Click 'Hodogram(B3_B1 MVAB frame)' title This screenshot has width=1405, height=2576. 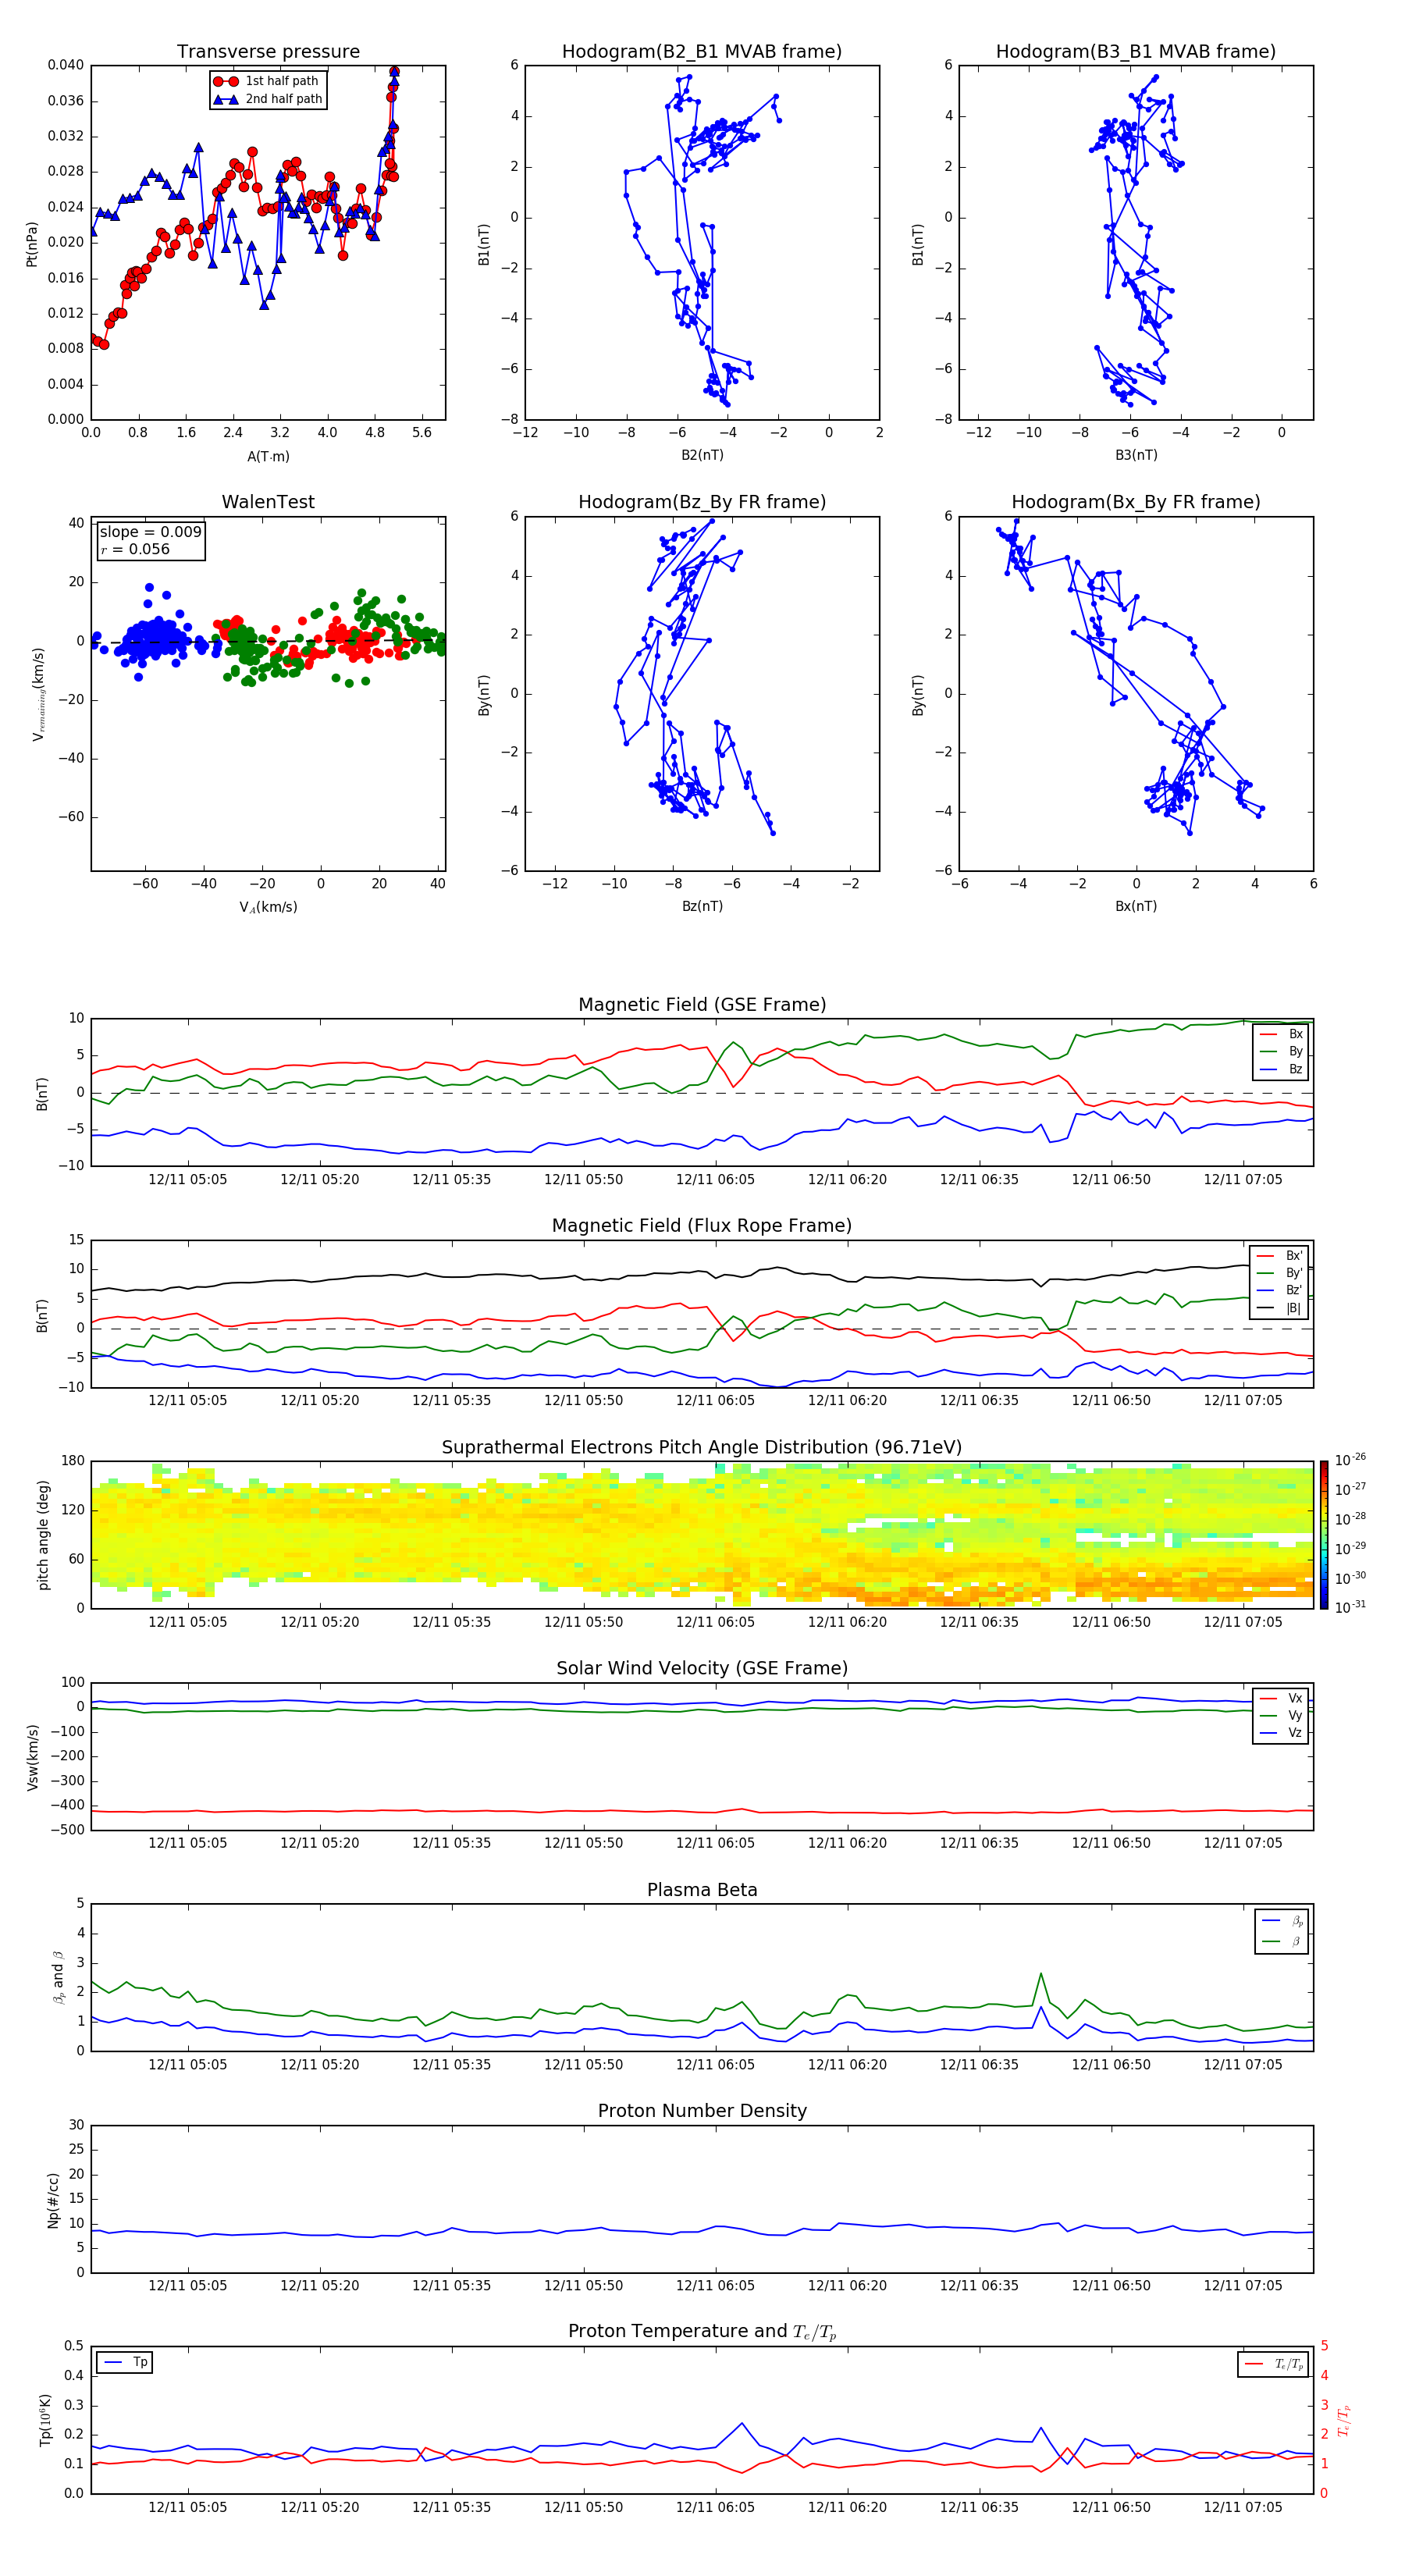point(1136,52)
